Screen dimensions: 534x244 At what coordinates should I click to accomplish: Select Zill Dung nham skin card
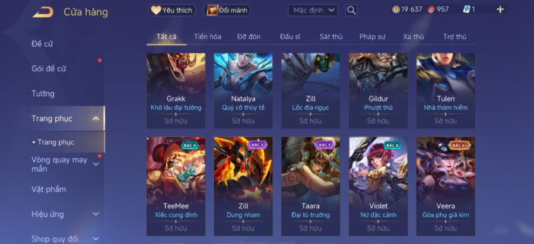pos(243,186)
